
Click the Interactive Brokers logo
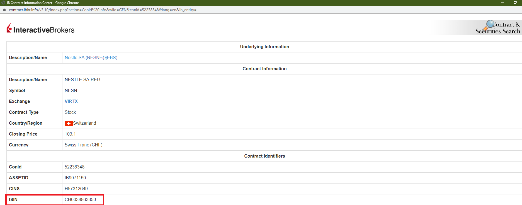tap(40, 28)
